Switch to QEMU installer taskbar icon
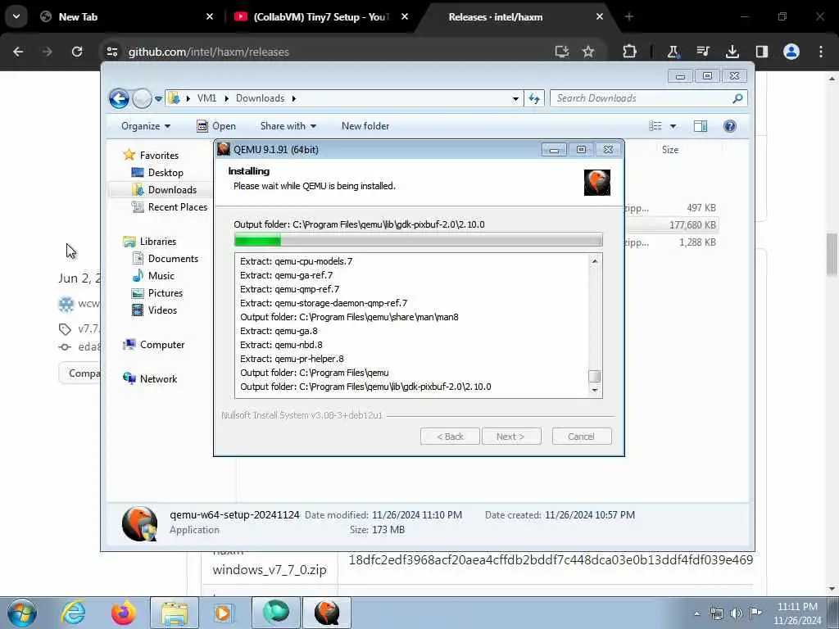Image resolution: width=839 pixels, height=629 pixels. 327,613
